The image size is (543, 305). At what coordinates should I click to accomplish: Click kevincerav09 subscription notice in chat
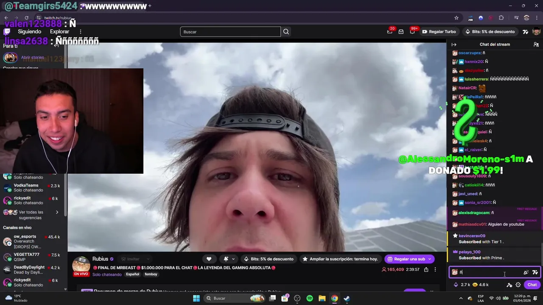point(495,239)
